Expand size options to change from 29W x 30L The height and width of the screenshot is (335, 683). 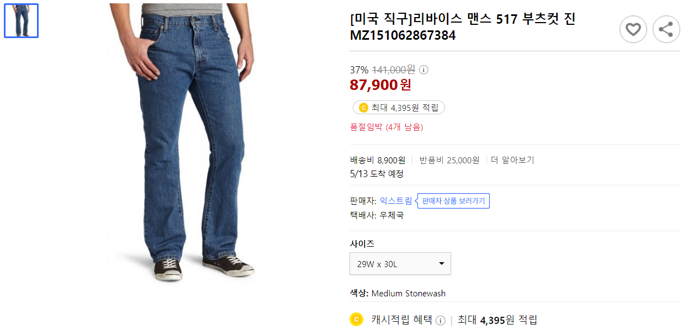(400, 264)
